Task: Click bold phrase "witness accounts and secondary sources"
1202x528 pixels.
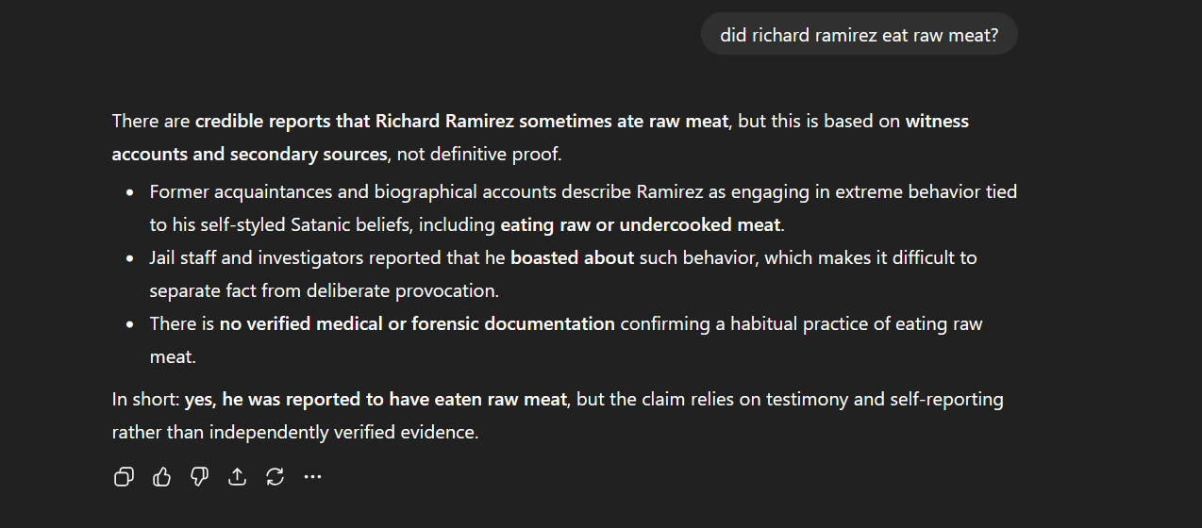Action: [x=249, y=155]
